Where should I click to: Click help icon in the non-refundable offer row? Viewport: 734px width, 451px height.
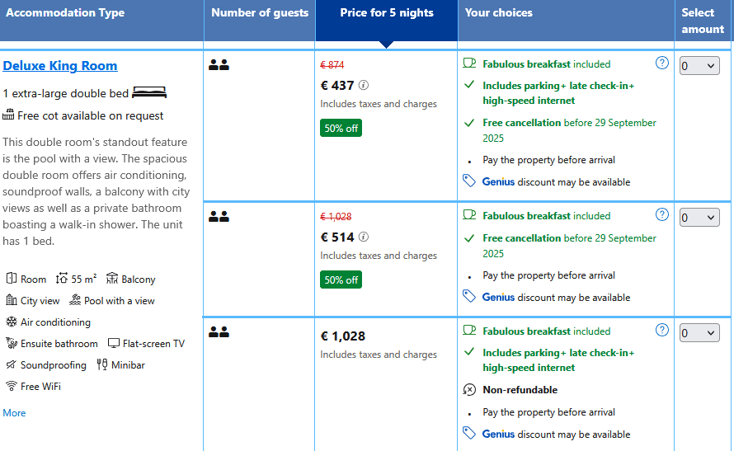tap(661, 330)
